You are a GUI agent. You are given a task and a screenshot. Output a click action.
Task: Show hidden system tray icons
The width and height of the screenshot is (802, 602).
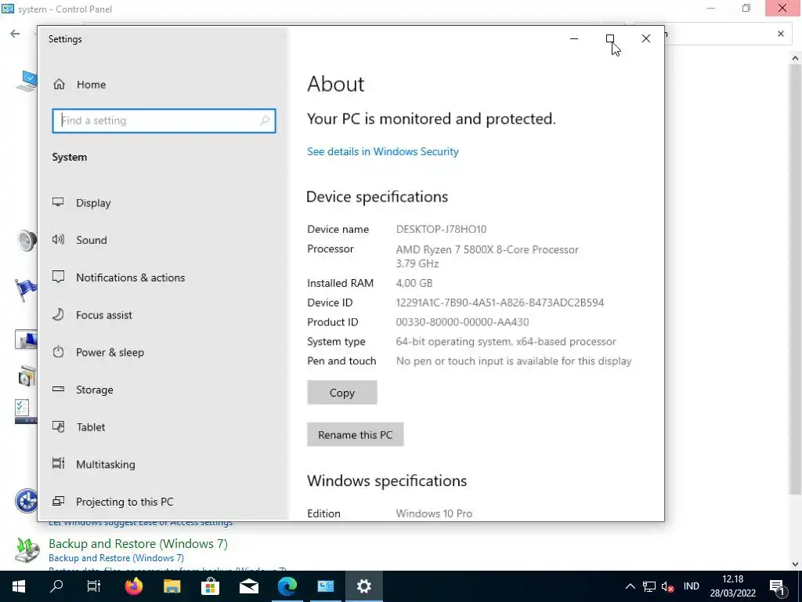pyautogui.click(x=630, y=586)
